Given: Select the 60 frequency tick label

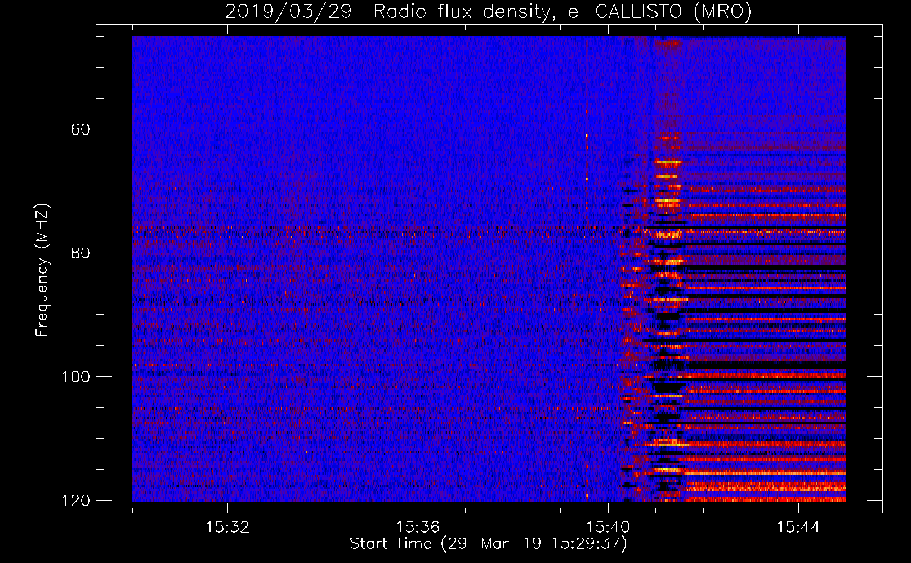Looking at the screenshot, I should [81, 129].
